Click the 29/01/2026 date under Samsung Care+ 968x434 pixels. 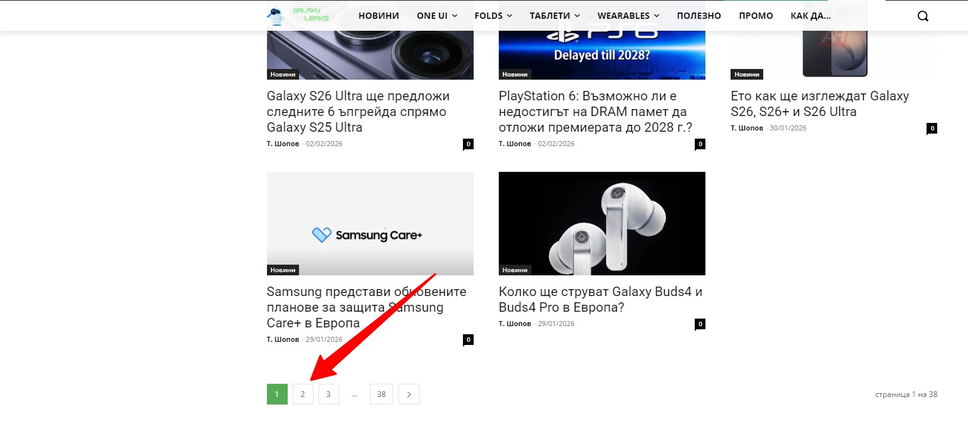tap(324, 339)
